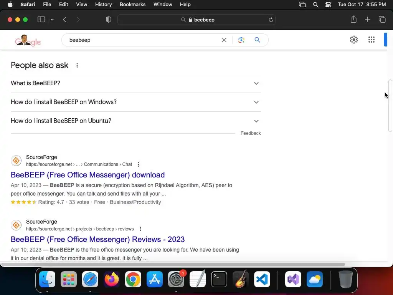
Task: Reload the page with the refresh icon
Action: pyautogui.click(x=271, y=20)
